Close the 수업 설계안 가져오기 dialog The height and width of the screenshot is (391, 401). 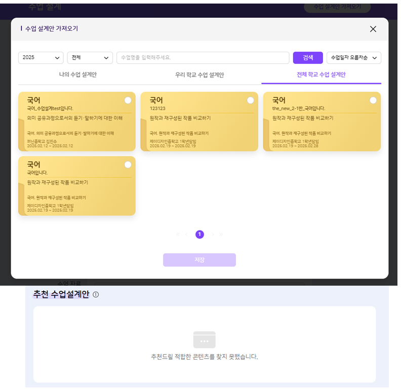[373, 29]
